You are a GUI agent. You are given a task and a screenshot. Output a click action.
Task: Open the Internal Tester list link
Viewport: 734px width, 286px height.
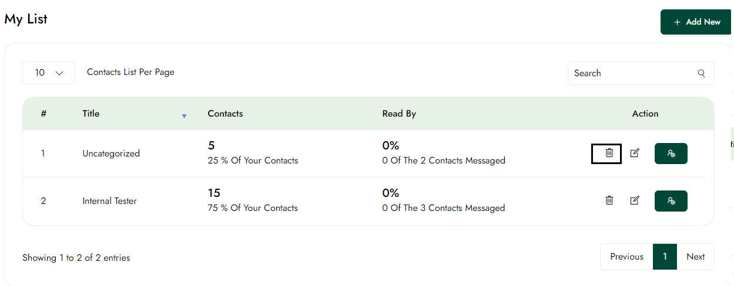click(x=109, y=201)
